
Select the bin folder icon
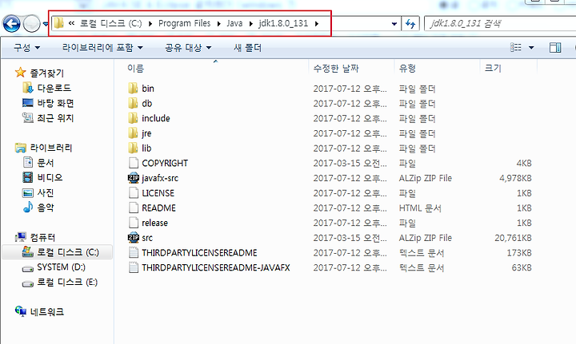click(133, 89)
